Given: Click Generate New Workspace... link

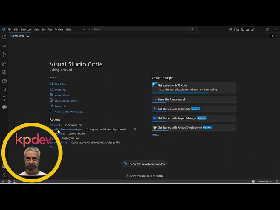Looking at the screenshot, I should 69,112.
